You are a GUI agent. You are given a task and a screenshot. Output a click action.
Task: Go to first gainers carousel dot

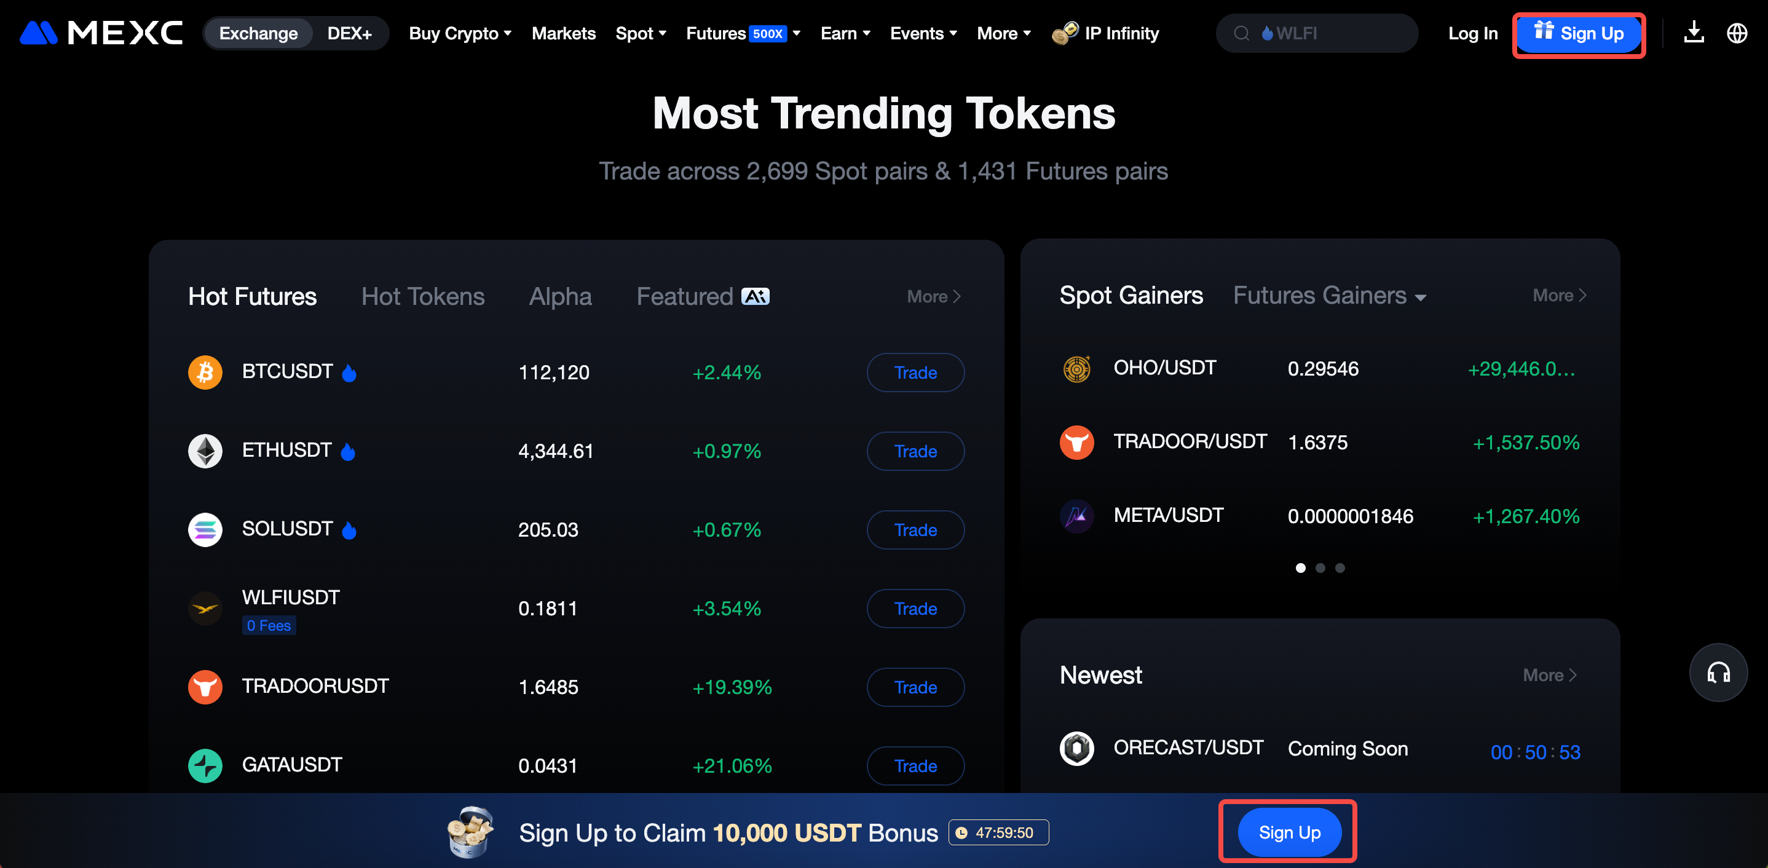(1300, 568)
